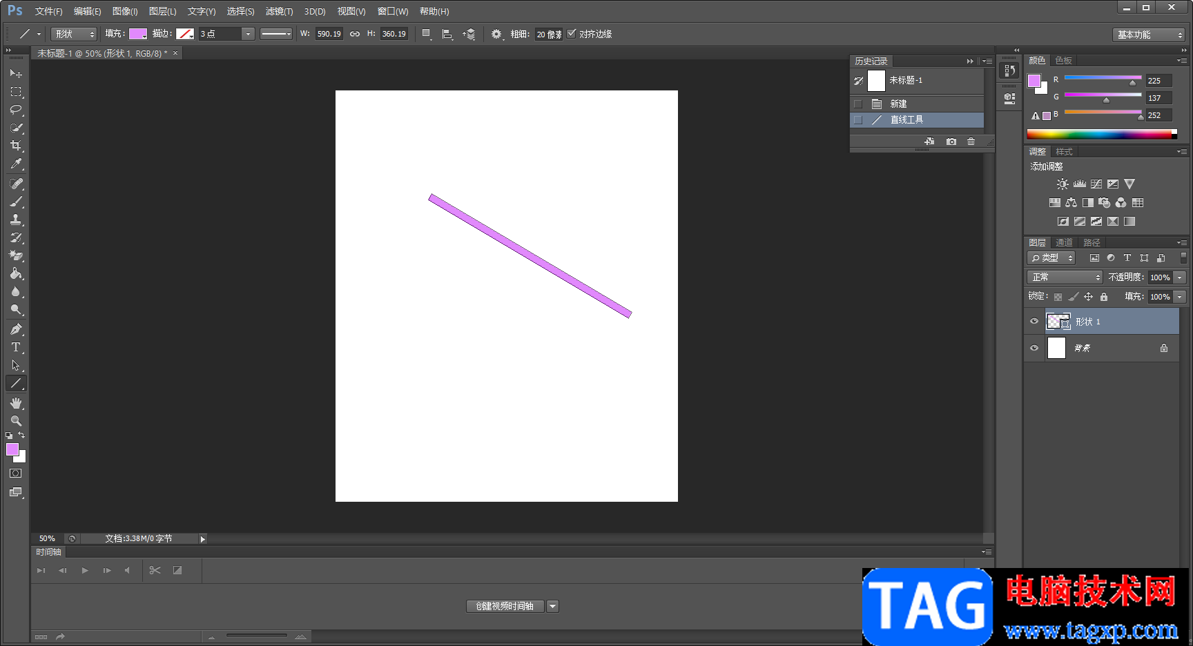
Task: Toggle link width and height
Action: [x=355, y=34]
